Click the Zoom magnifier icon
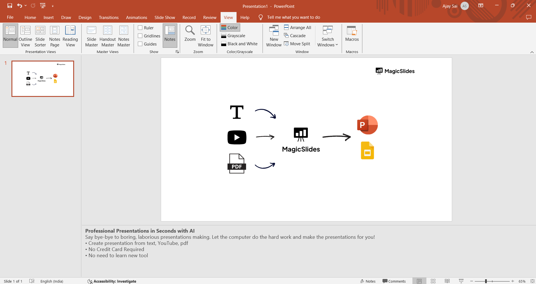Screen dimensions: 536x284 point(190,30)
